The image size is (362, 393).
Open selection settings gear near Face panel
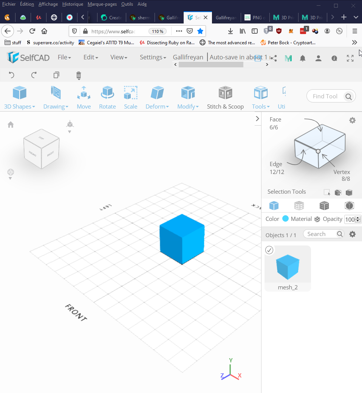point(353,120)
